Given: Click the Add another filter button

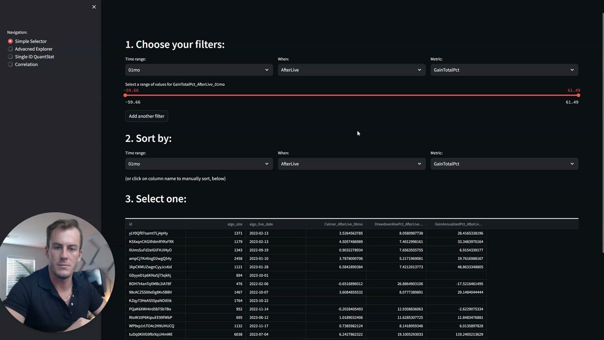Looking at the screenshot, I should point(146,116).
